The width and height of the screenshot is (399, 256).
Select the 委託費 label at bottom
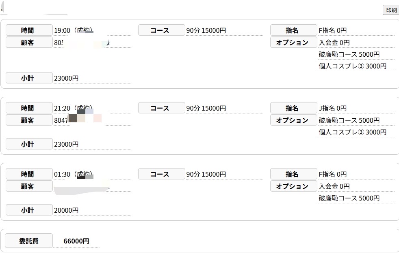click(x=29, y=241)
